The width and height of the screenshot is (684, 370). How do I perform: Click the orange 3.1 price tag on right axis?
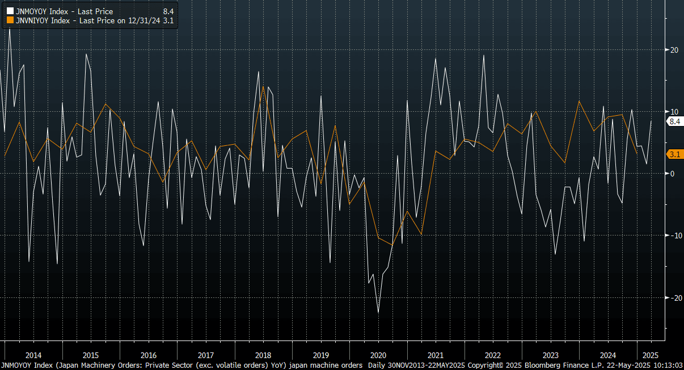tap(674, 154)
